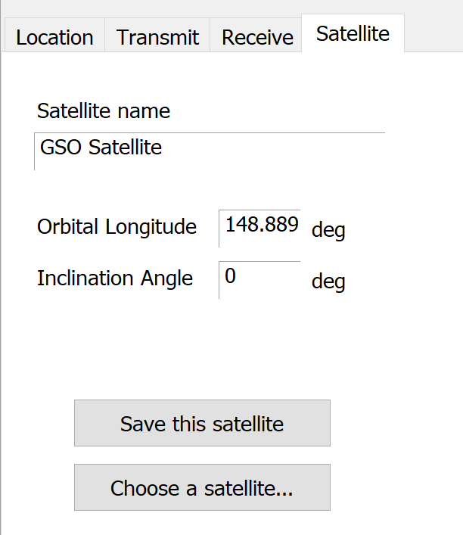Select the Receive tab
The width and height of the screenshot is (463, 535).
pos(256,36)
